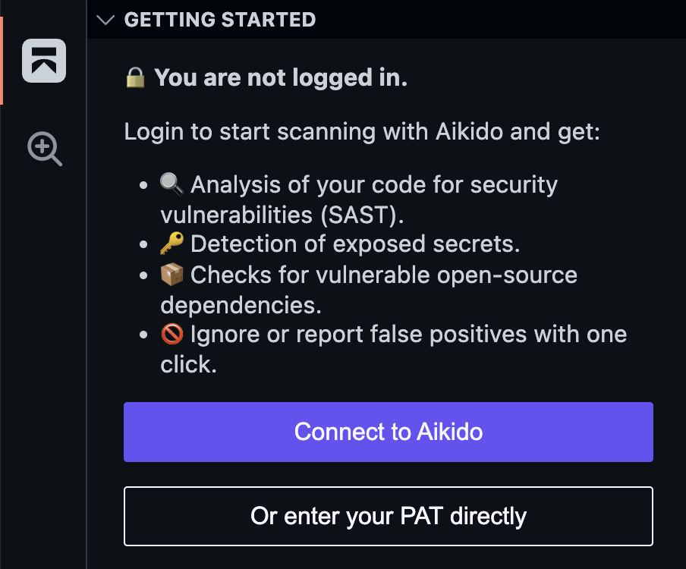Click the orange active indicator bar
This screenshot has width=686, height=569.
2,61
